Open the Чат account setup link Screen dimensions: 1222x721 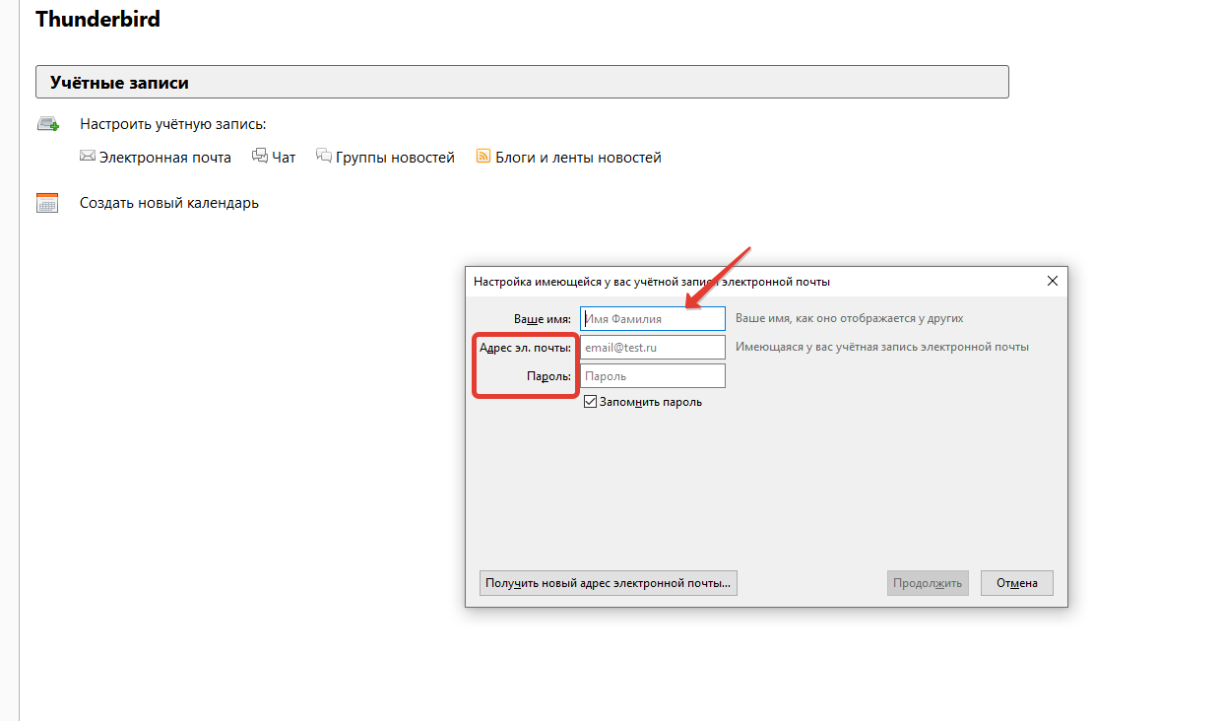(284, 158)
